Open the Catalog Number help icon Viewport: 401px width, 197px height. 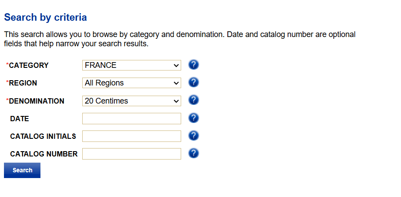tap(193, 153)
